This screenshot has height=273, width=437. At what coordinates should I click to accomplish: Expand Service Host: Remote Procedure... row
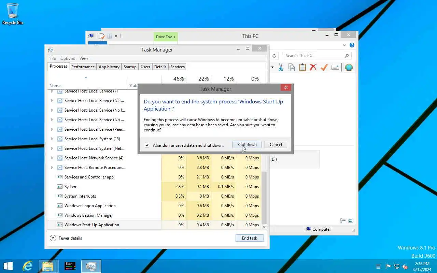click(x=52, y=168)
